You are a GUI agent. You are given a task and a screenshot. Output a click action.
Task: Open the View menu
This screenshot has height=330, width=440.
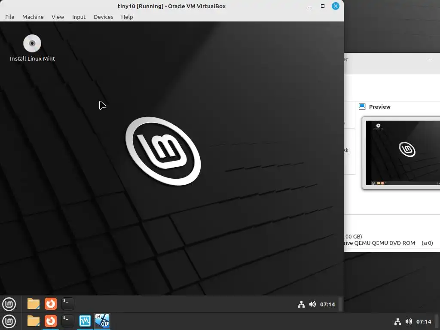(58, 17)
